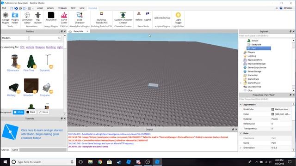The image size is (296, 166).
Task: Open Steam from the taskbar
Action: point(119,162)
